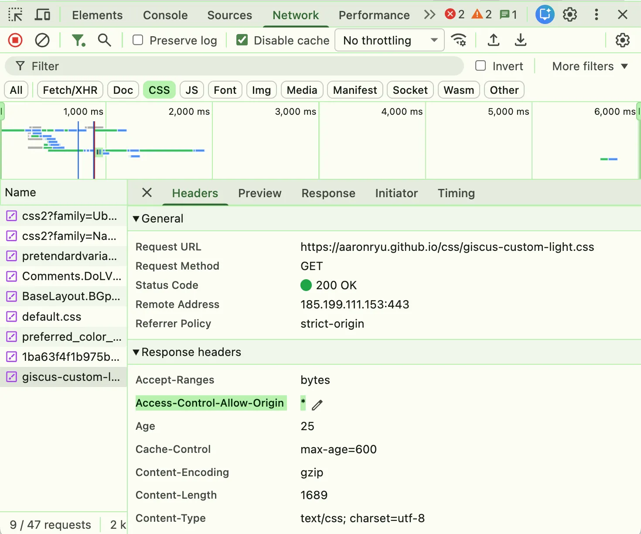This screenshot has height=534, width=641.
Task: Switch to the Performance tab
Action: click(x=374, y=15)
